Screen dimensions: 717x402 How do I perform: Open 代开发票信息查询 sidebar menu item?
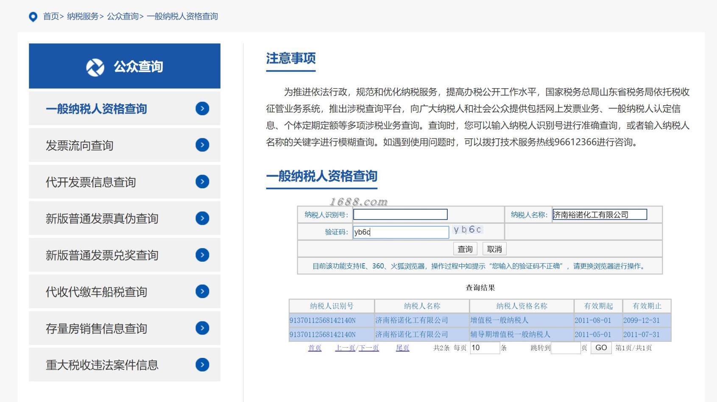[125, 181]
